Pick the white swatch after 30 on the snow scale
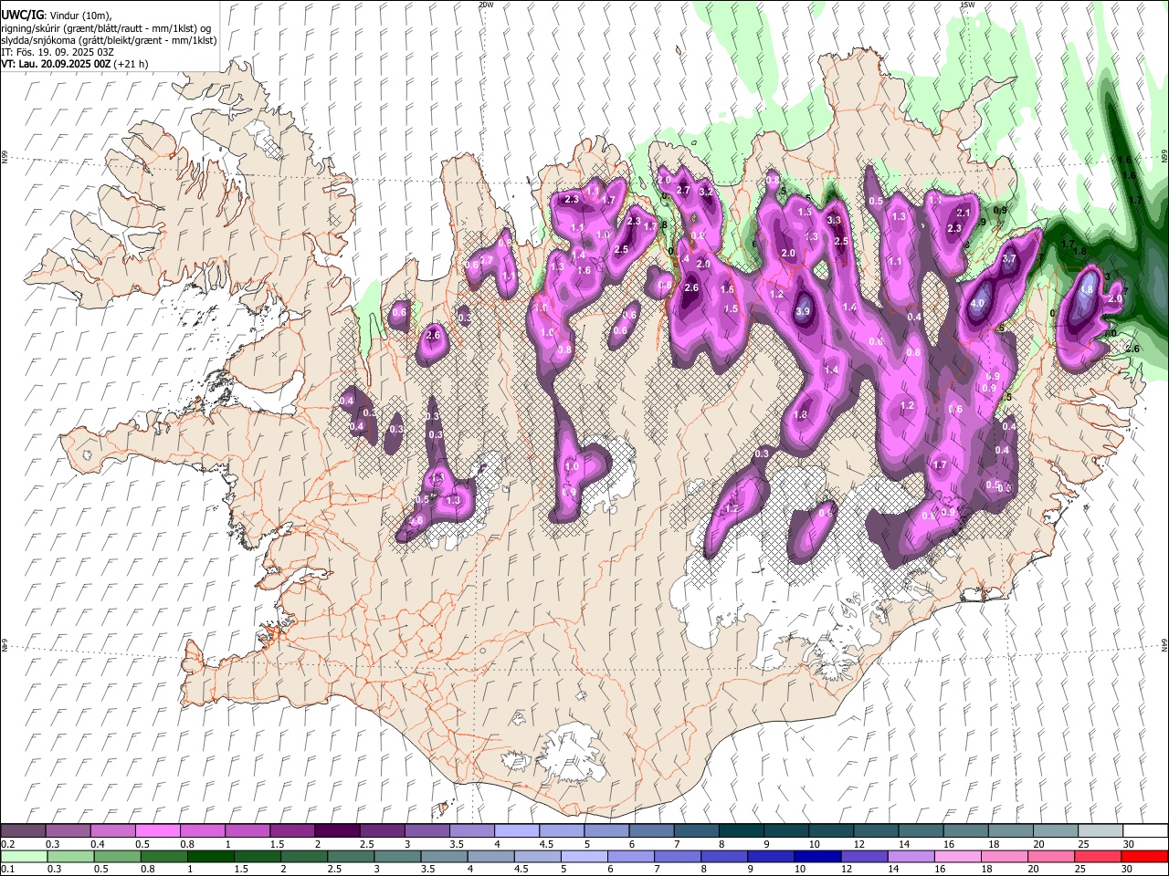The width and height of the screenshot is (1169, 876). 1144,831
